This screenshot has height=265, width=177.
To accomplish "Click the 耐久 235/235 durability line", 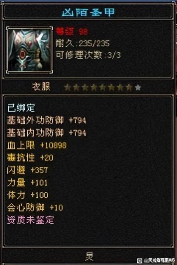I will [83, 43].
